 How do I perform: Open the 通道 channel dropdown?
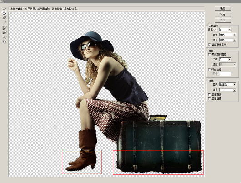coord(227,65)
